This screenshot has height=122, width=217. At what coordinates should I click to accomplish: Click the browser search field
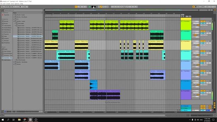coord(23,10)
